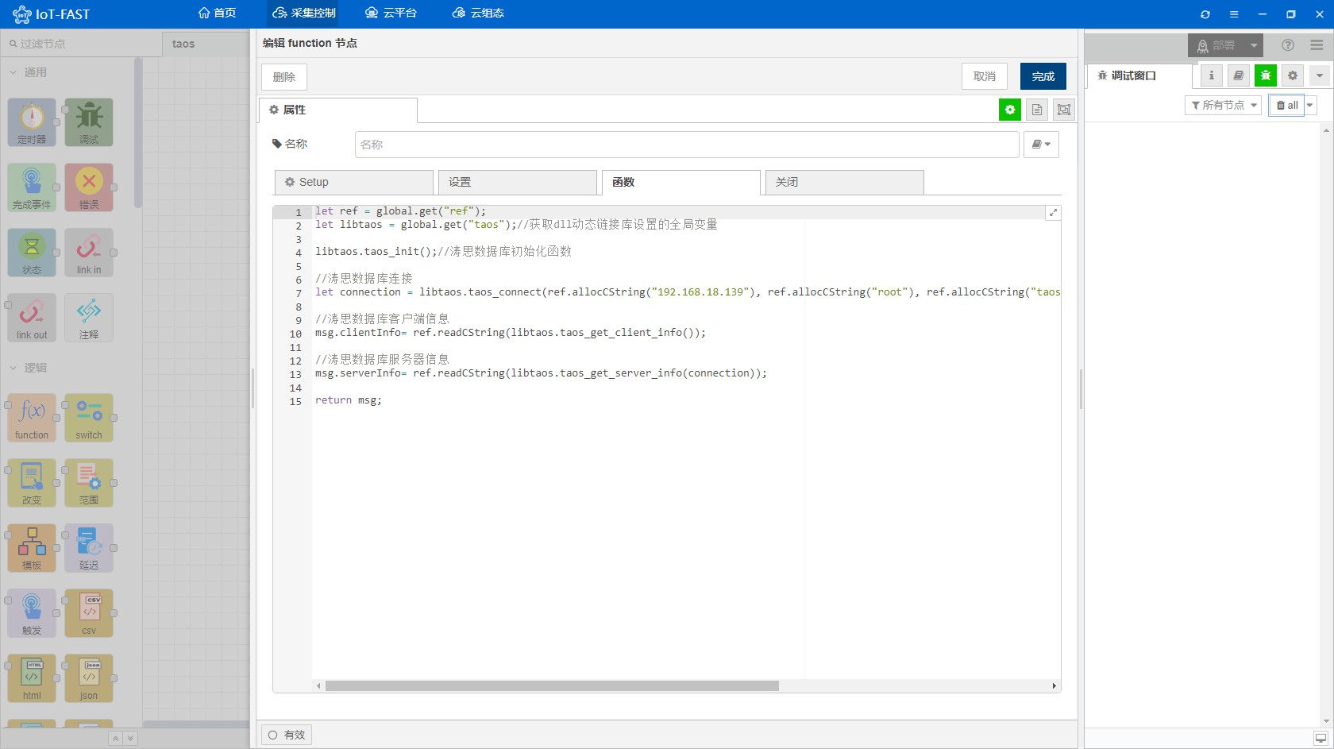
Task: Expand the code editor to full size
Action: (x=1053, y=213)
